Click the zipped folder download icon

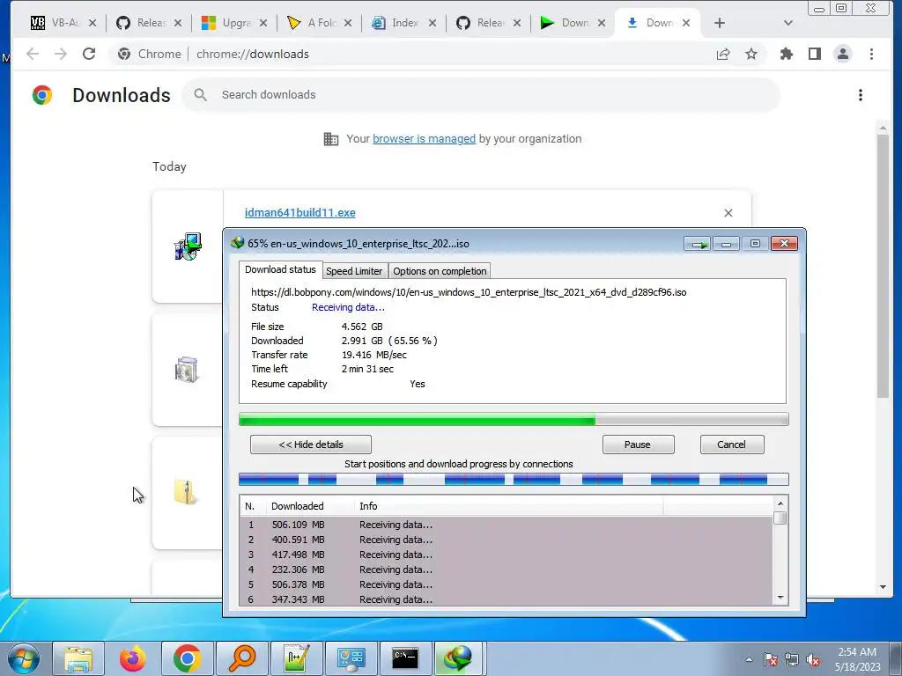186,493
